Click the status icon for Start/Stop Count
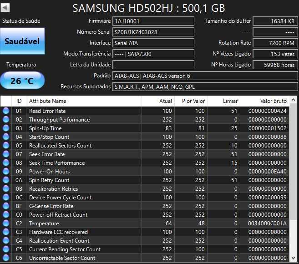Viewport: 299px width, 264px height. click(x=6, y=137)
